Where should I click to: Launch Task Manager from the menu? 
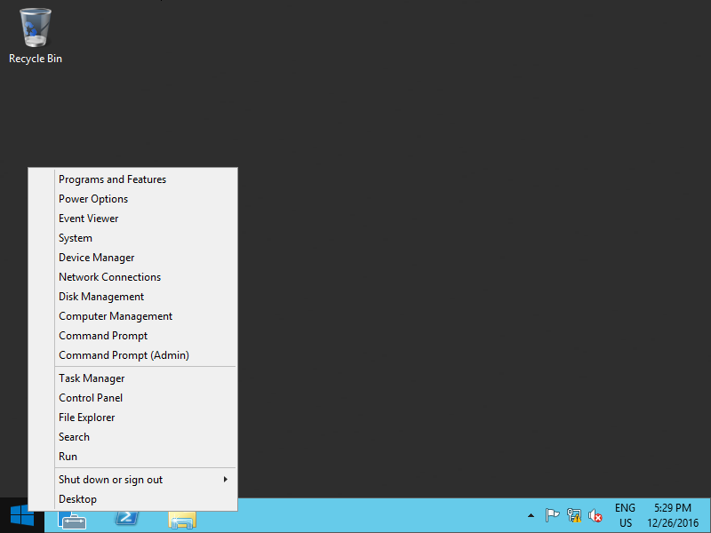pyautogui.click(x=92, y=378)
